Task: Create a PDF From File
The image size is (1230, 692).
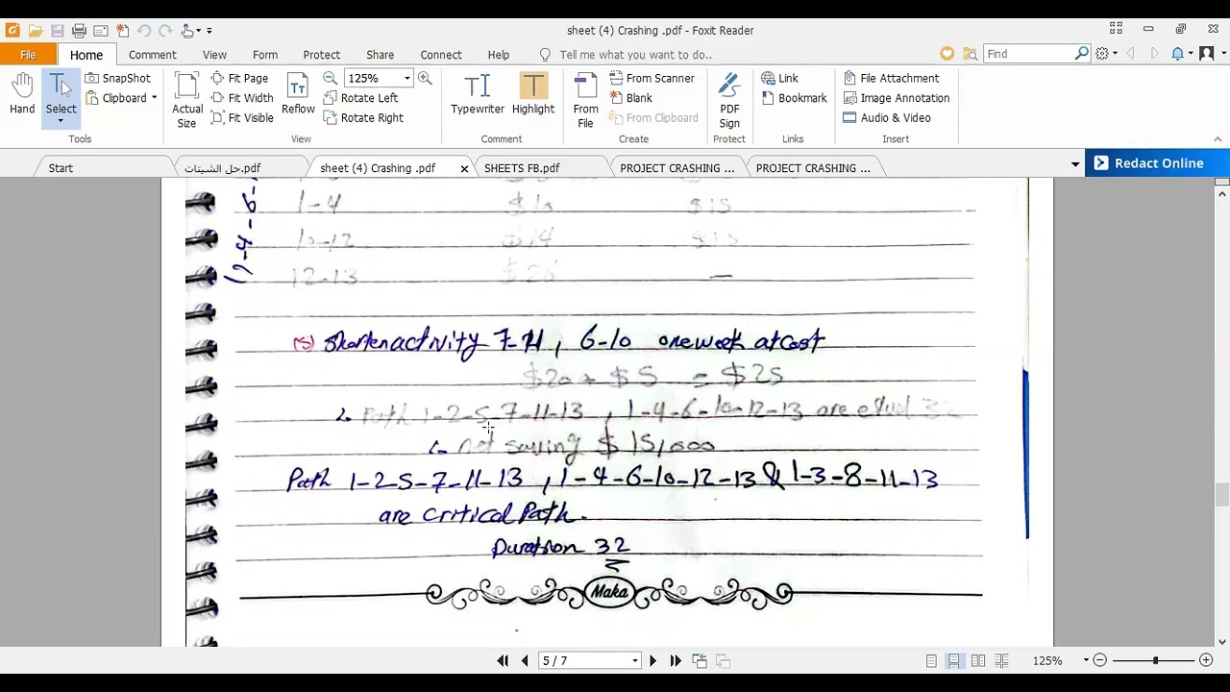Action: coord(585,100)
